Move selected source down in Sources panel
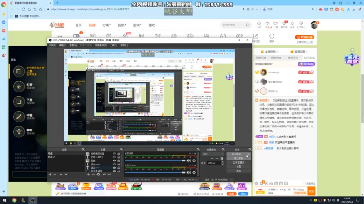The image size is (364, 204). pos(109,175)
